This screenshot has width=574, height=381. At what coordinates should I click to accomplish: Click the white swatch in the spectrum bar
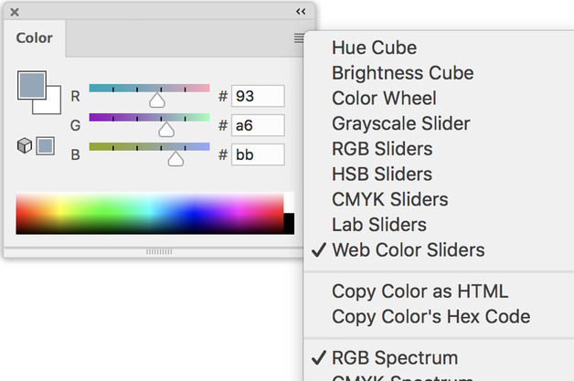(289, 202)
